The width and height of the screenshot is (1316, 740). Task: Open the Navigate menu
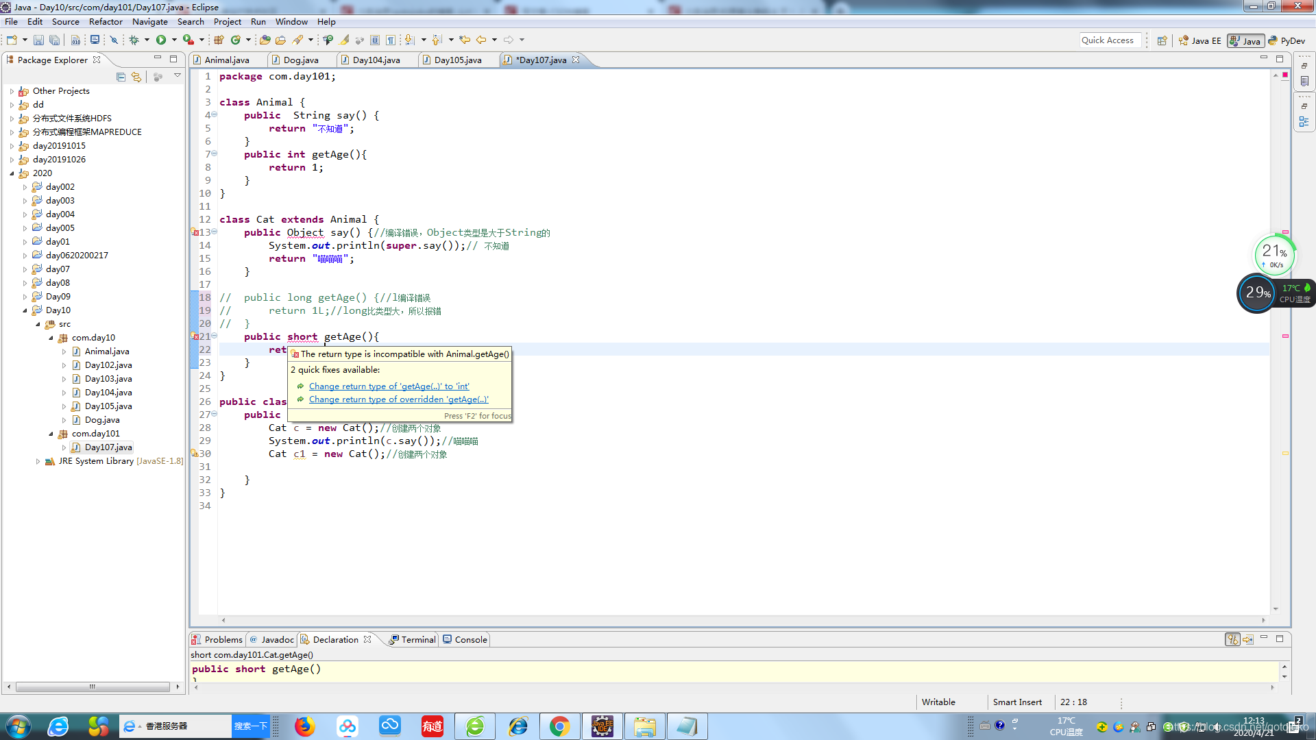click(x=150, y=21)
